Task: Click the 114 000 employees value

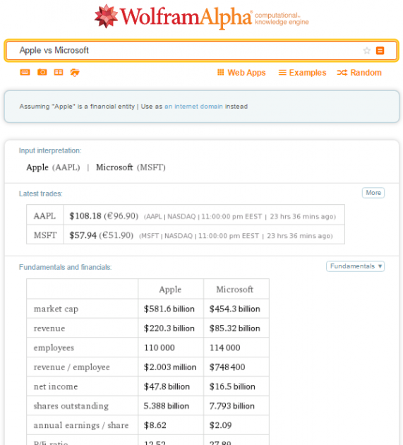Action: click(x=225, y=348)
